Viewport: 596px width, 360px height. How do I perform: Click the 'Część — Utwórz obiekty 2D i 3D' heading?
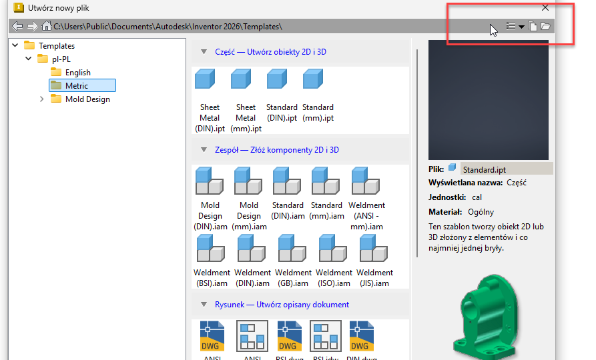point(270,51)
